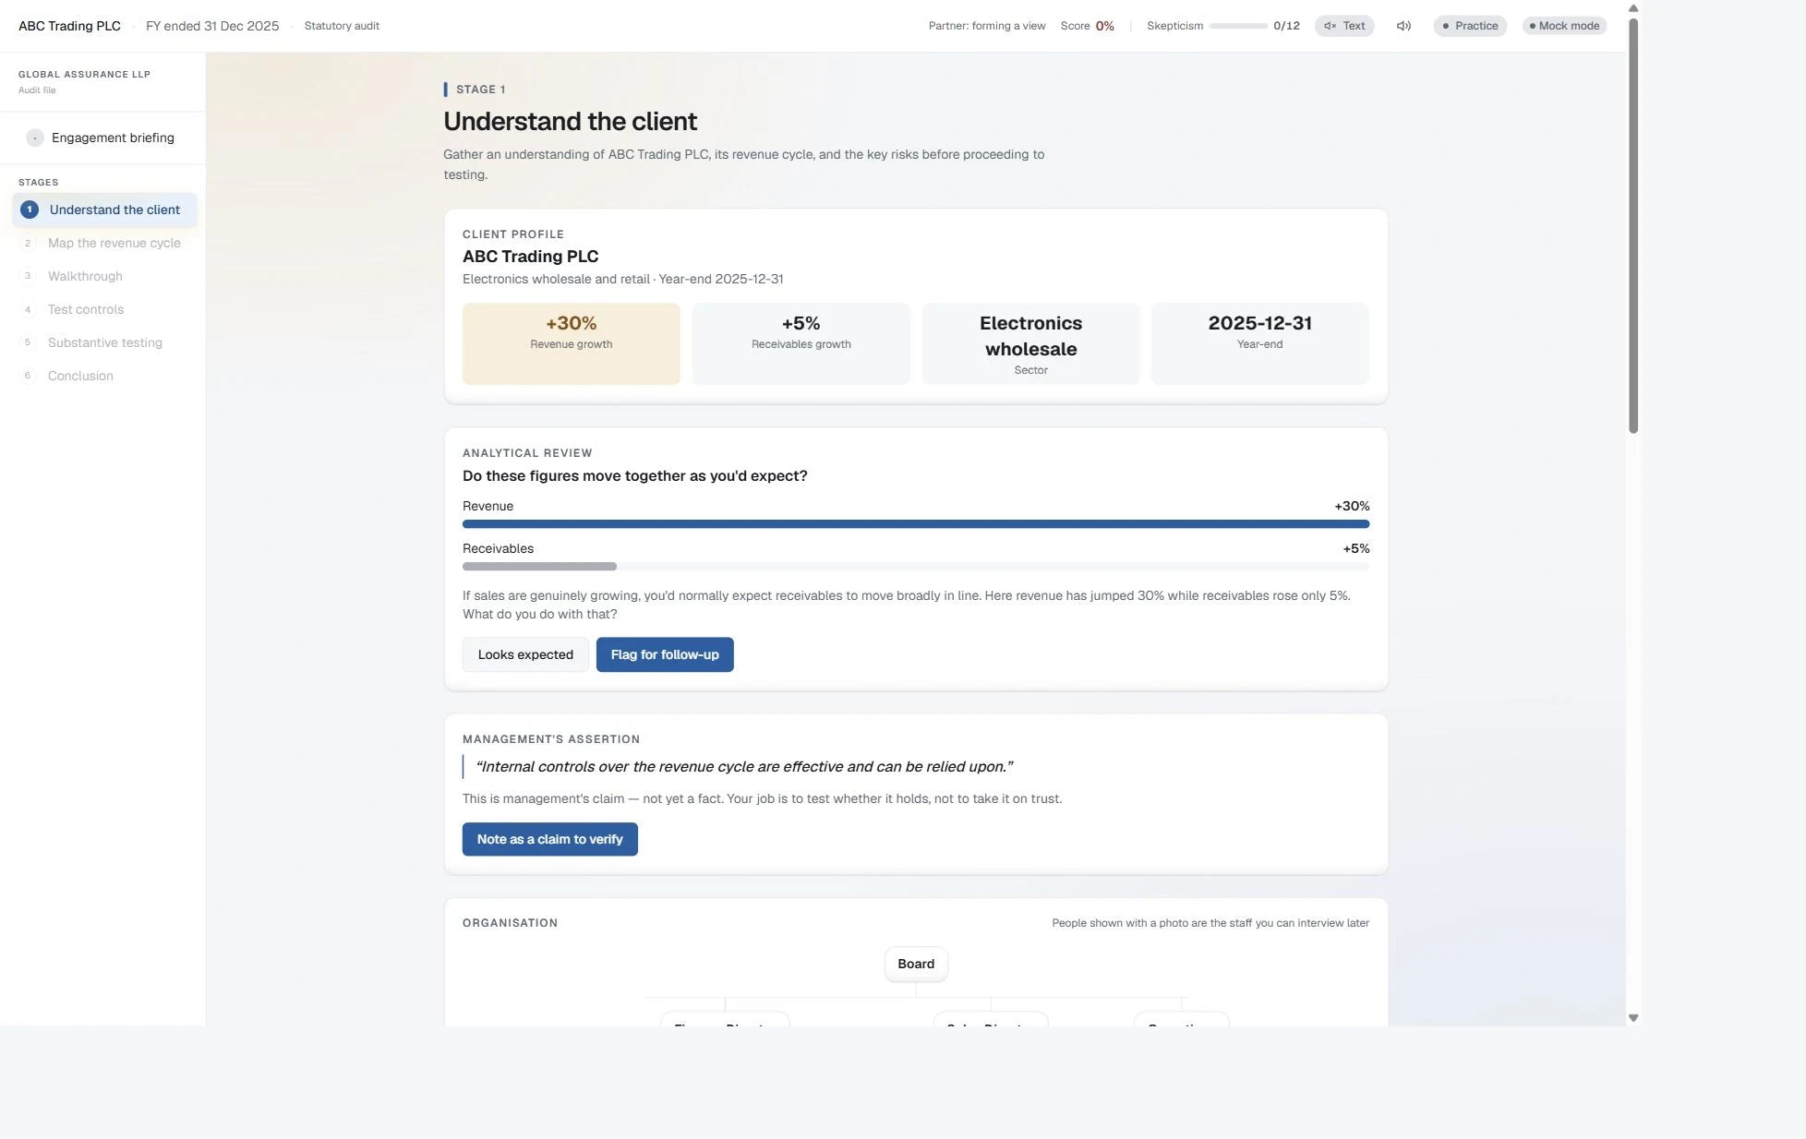Viewport: 1806px width, 1139px height.
Task: Toggle the muted Text mode pill
Action: pyautogui.click(x=1344, y=26)
